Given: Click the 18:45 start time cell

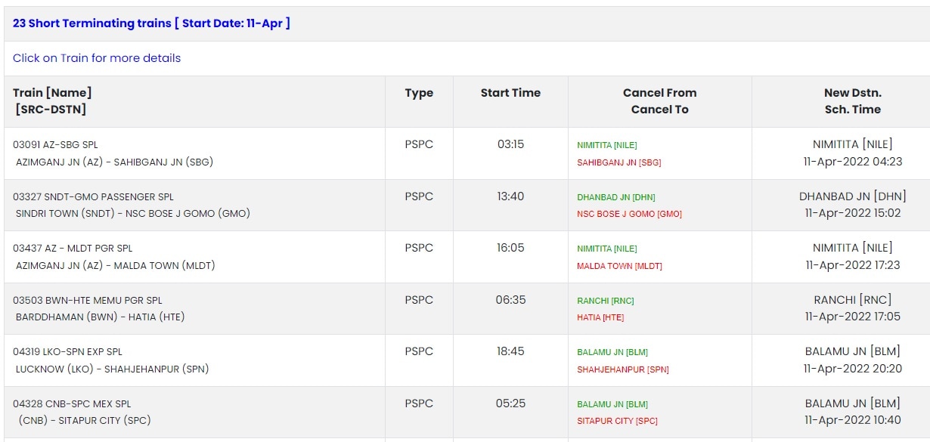Looking at the screenshot, I should (x=510, y=351).
